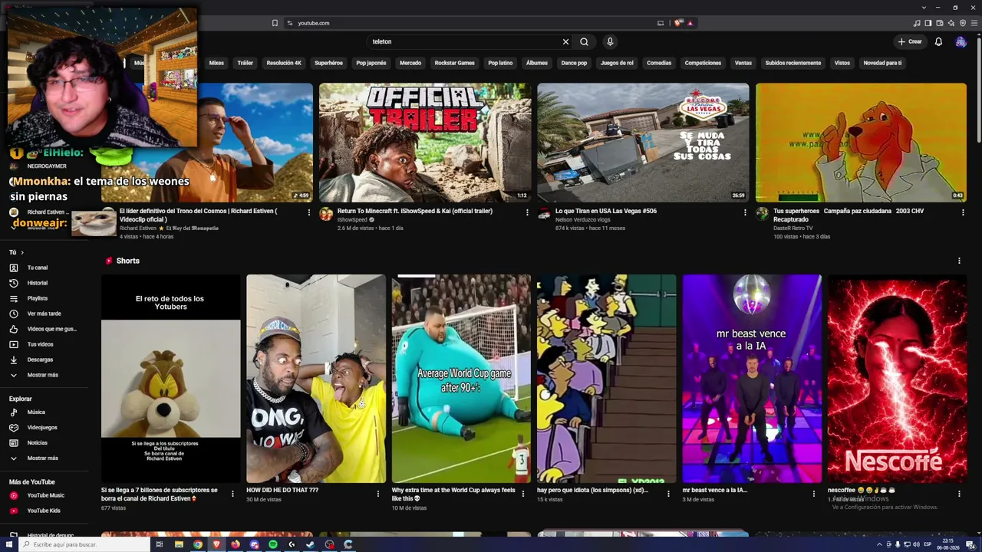Image resolution: width=982 pixels, height=552 pixels.
Task: Click the Crear button
Action: coord(910,41)
